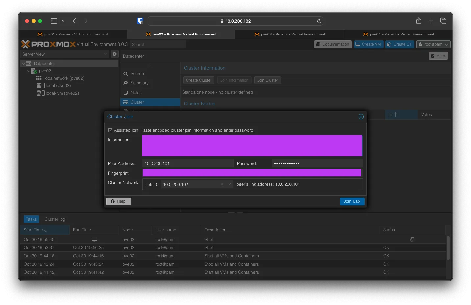This screenshot has width=471, height=305.
Task: Click the Join Cluster button
Action: pyautogui.click(x=267, y=80)
